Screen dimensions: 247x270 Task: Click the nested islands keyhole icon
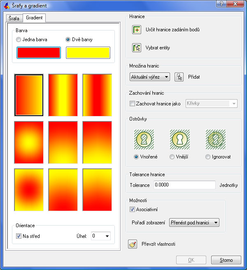144,140
